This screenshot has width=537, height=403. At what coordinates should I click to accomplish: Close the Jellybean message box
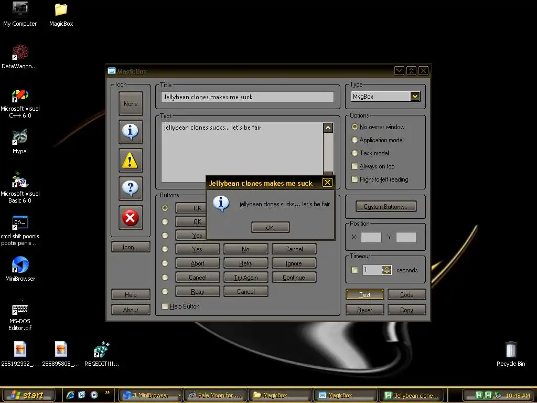(x=327, y=182)
